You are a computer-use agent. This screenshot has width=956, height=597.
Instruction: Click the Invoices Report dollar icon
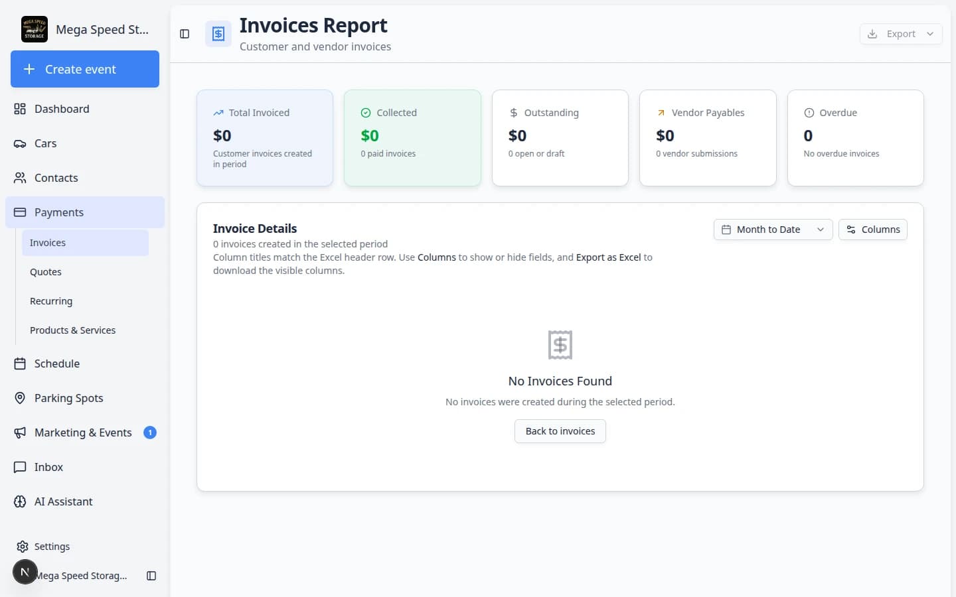point(218,34)
